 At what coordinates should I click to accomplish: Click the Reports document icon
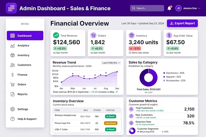pyautogui.click(x=12, y=94)
